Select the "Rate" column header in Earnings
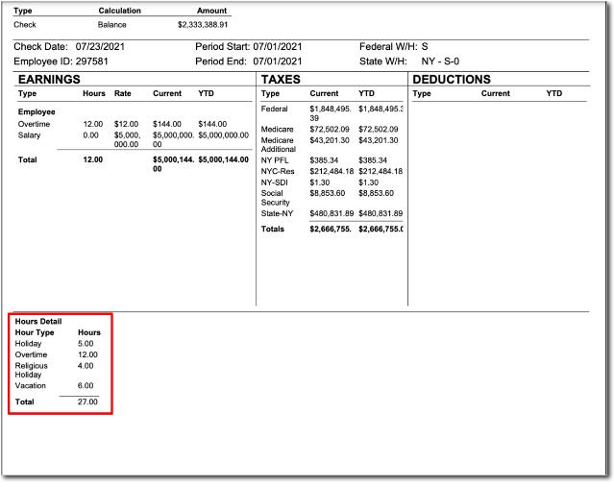 click(123, 93)
